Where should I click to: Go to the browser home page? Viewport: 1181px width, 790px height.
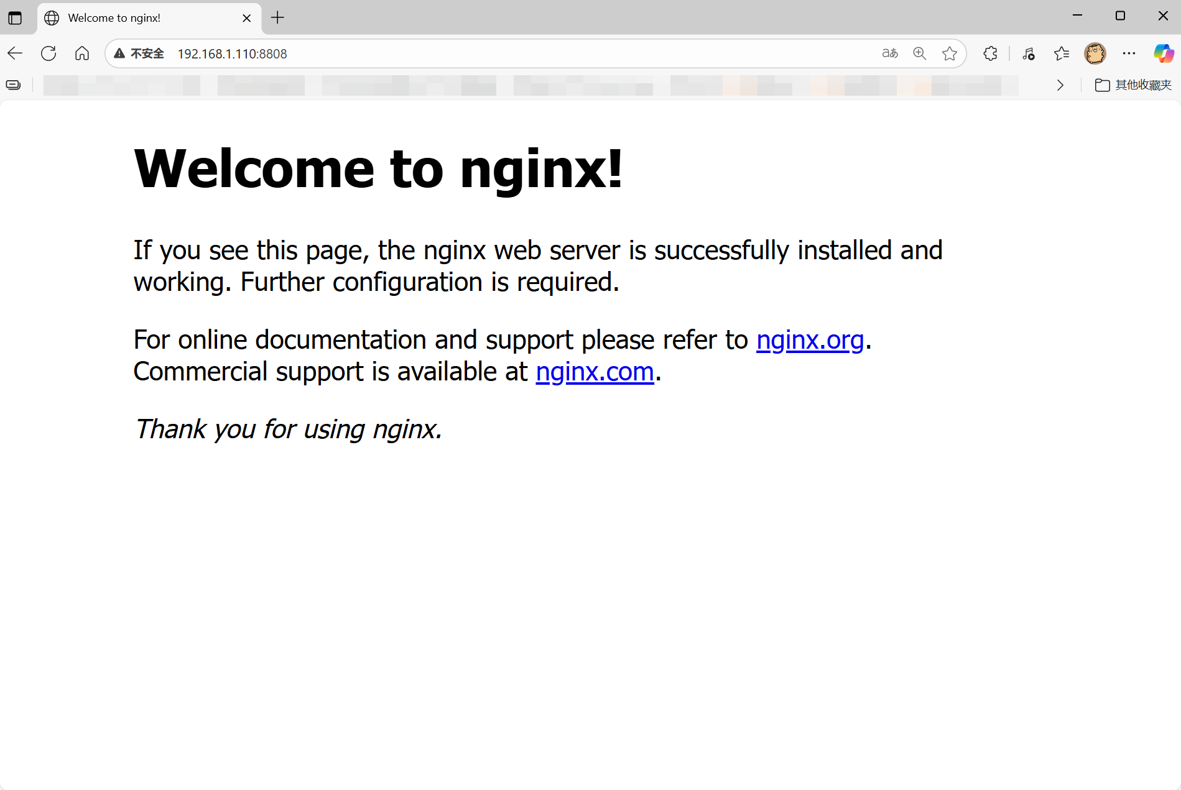82,53
